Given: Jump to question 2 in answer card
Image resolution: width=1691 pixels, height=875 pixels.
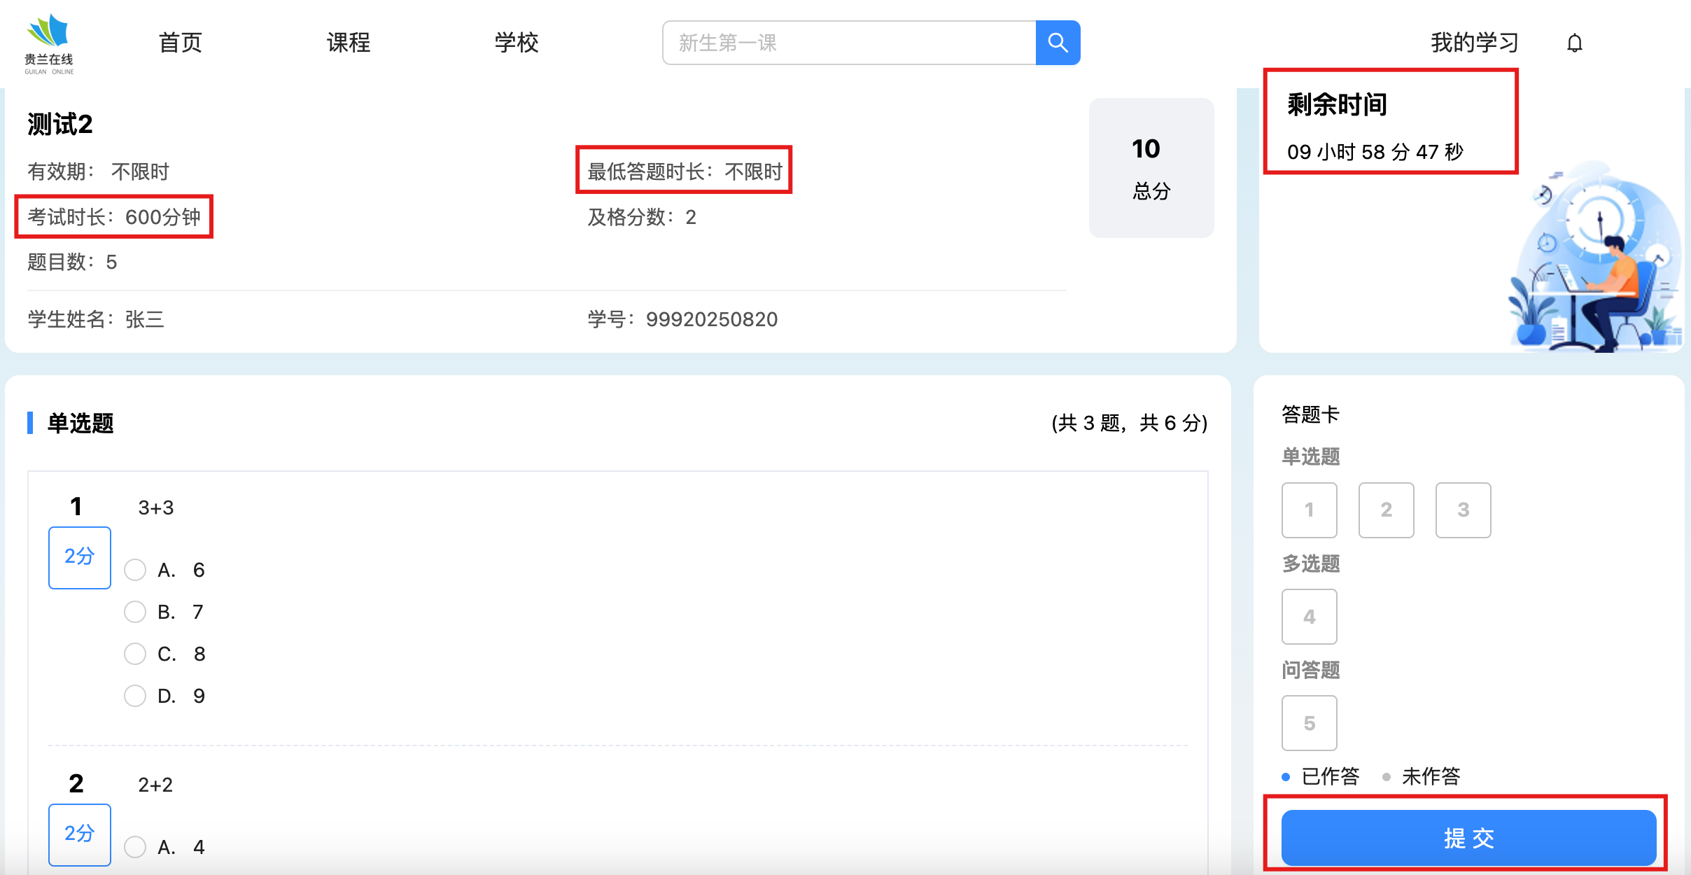Looking at the screenshot, I should [1386, 510].
